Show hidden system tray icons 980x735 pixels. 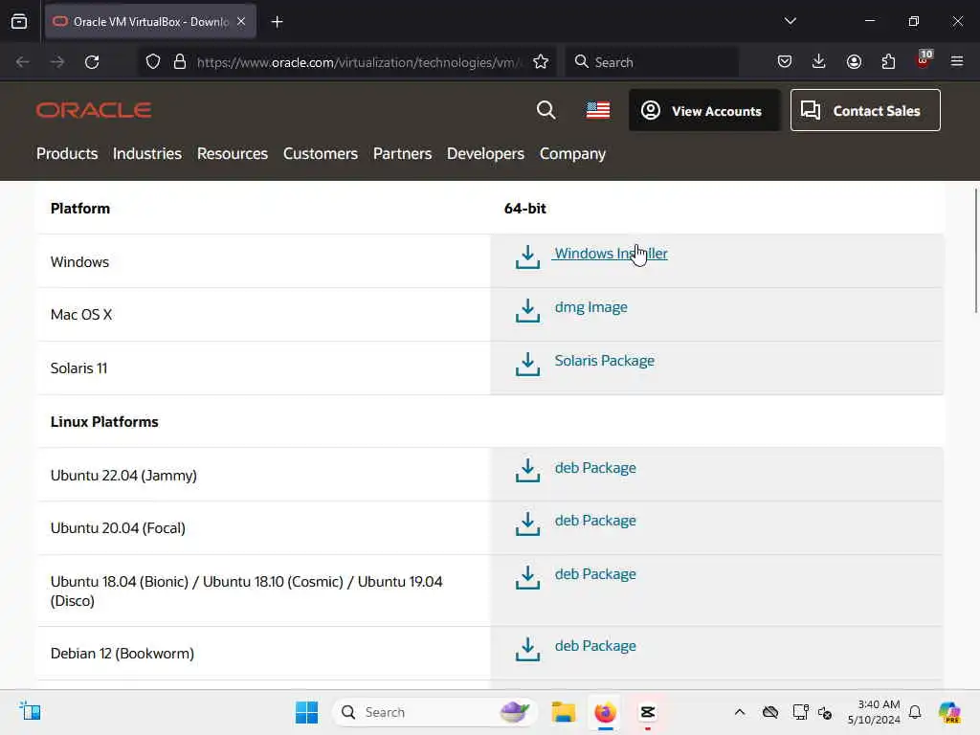(740, 712)
